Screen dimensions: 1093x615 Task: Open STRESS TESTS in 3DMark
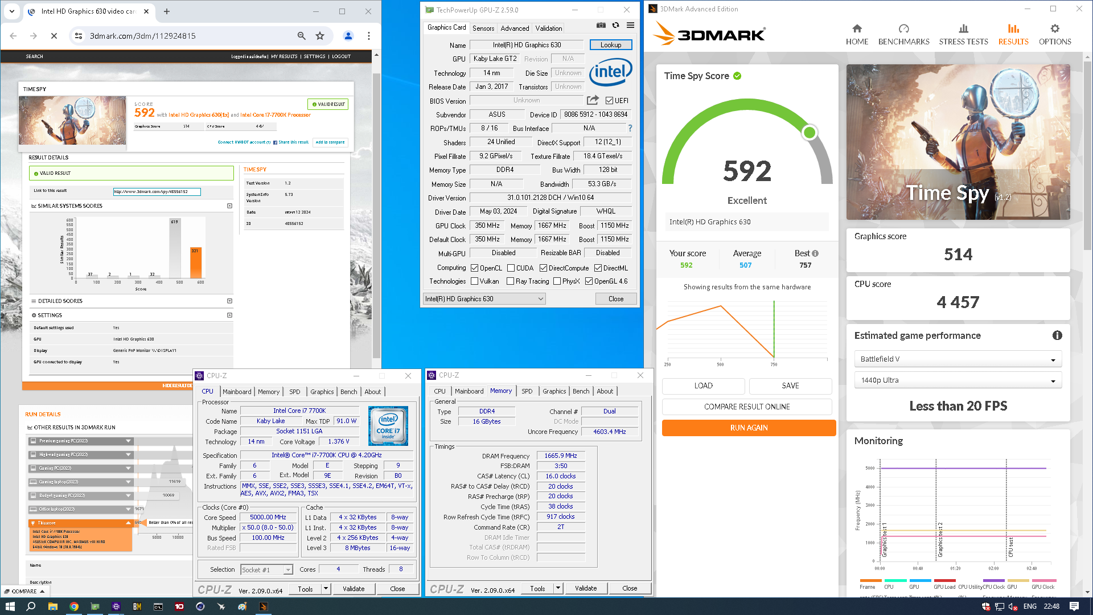click(963, 34)
